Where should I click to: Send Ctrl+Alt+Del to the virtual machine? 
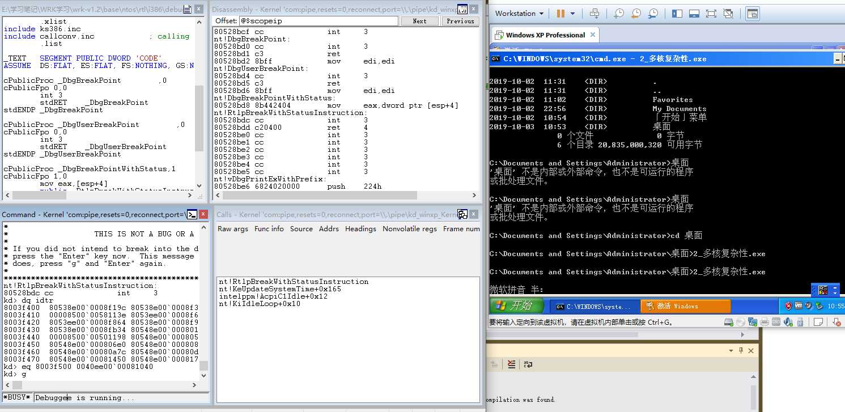click(x=594, y=14)
